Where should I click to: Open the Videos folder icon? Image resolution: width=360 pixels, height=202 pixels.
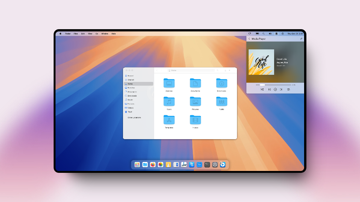195,120
